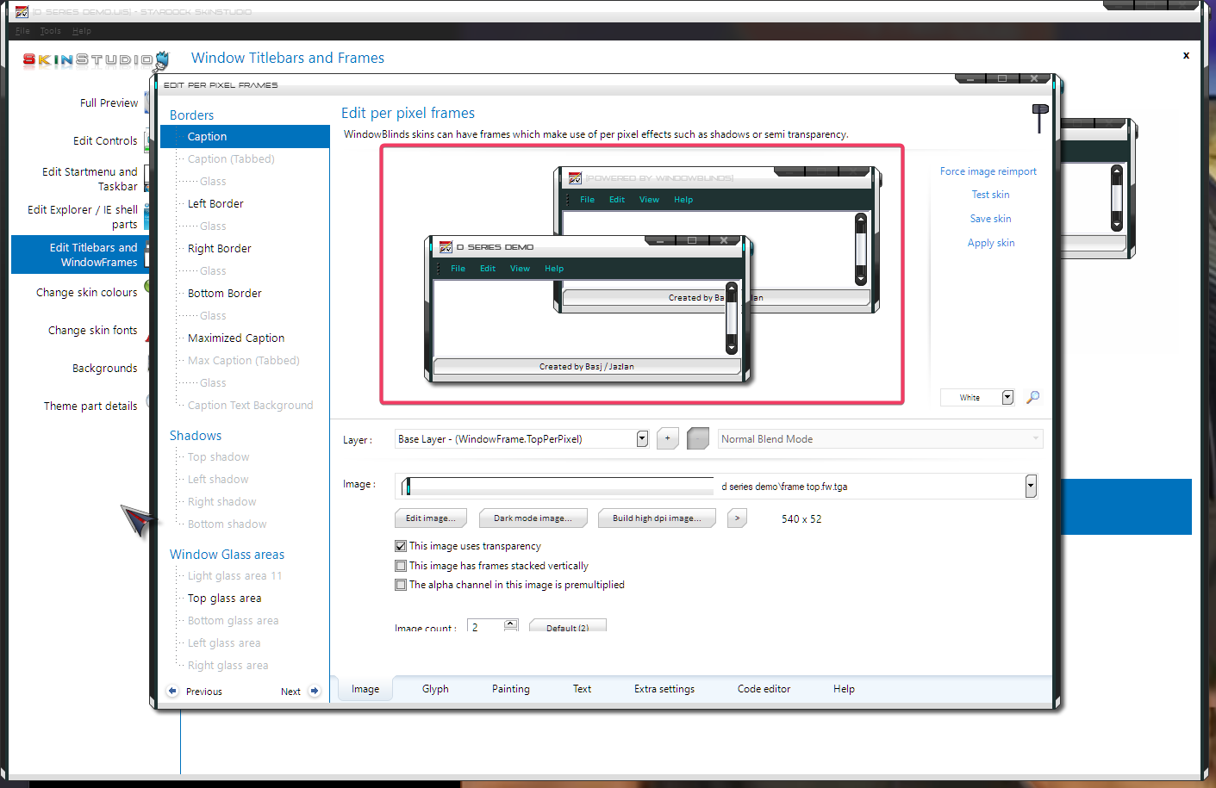Click the magnifier zoom icon beside White
The width and height of the screenshot is (1216, 788).
[1032, 397]
